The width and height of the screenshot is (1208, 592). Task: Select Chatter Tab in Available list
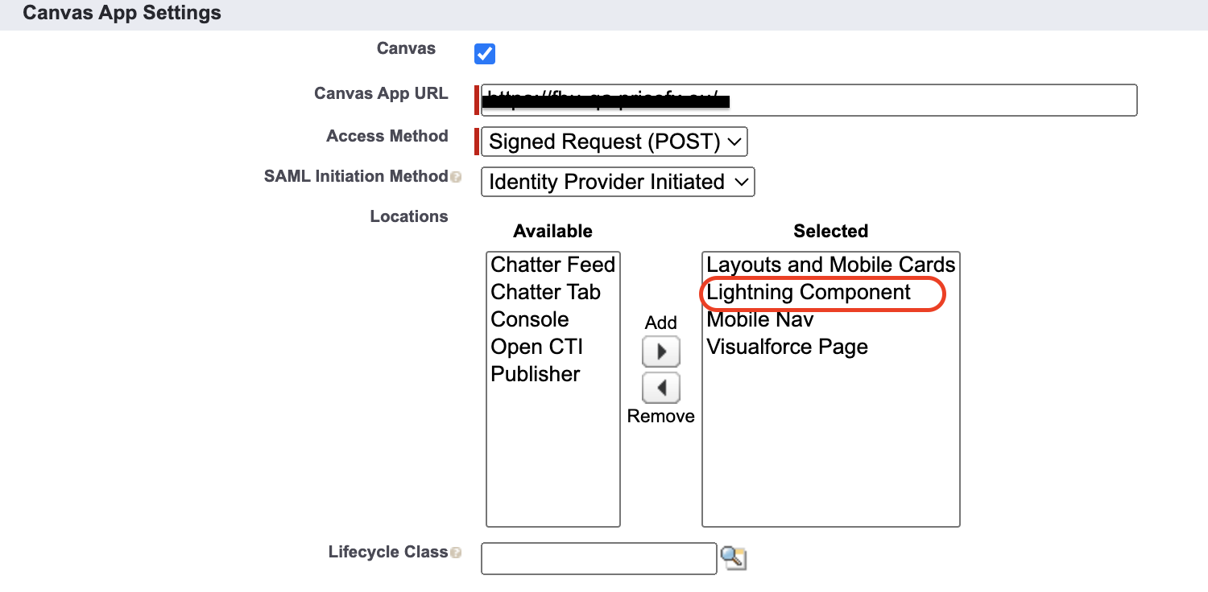(x=545, y=292)
